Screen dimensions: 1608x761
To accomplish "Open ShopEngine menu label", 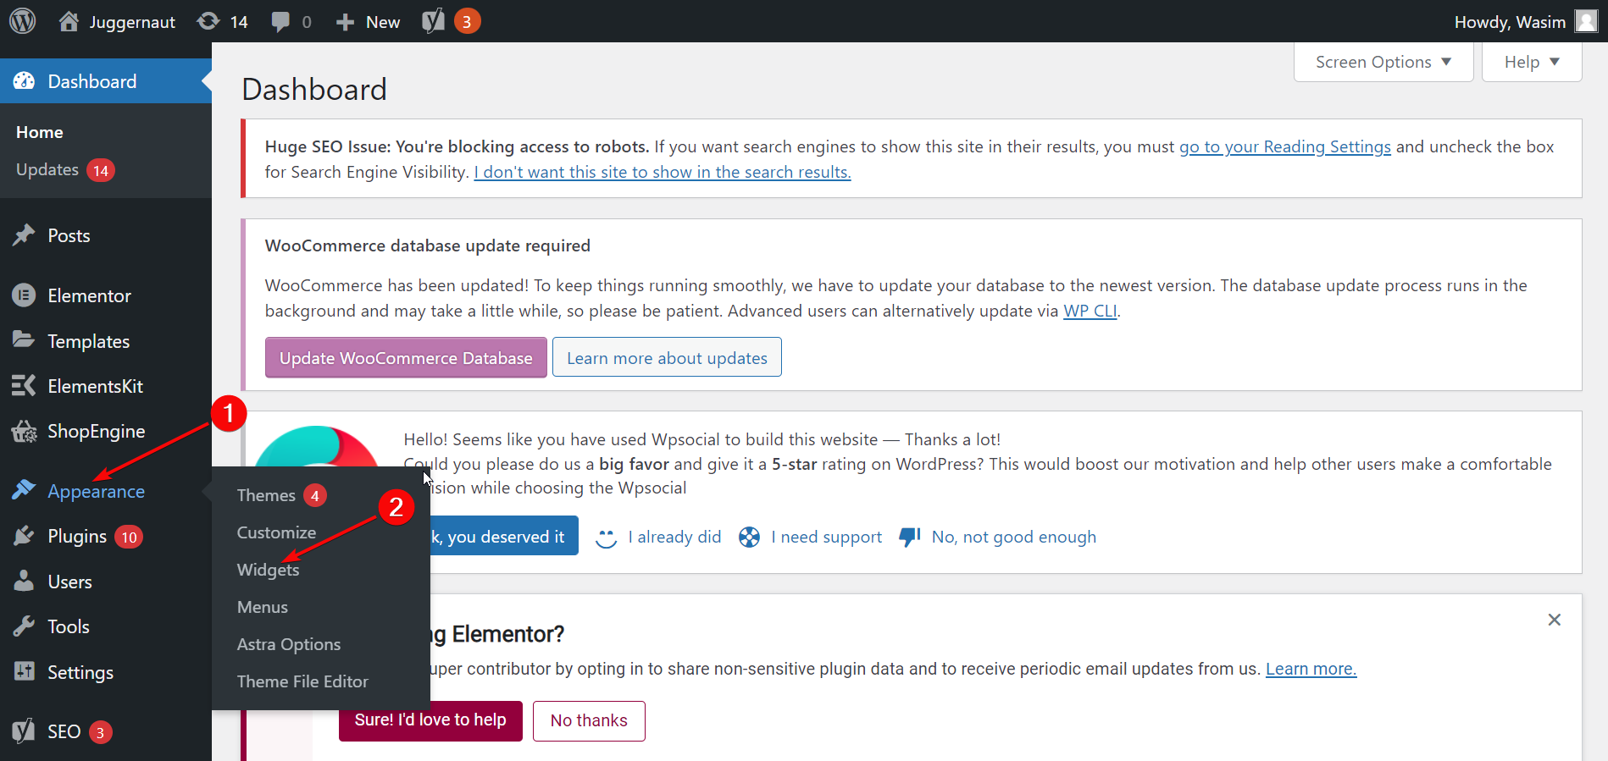I will (96, 431).
